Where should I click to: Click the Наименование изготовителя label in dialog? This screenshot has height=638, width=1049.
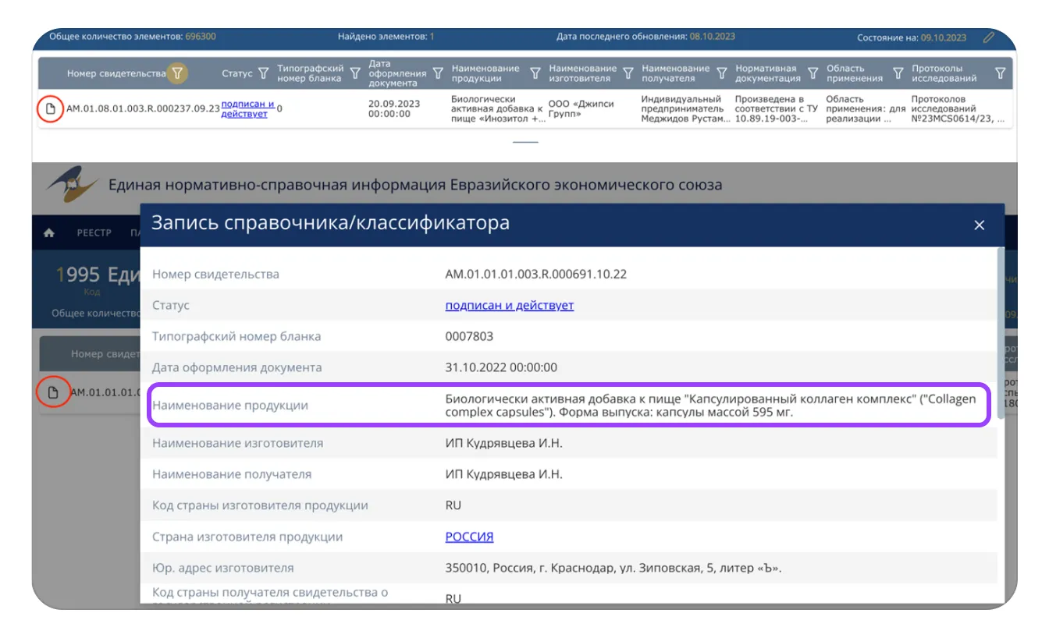coord(237,443)
